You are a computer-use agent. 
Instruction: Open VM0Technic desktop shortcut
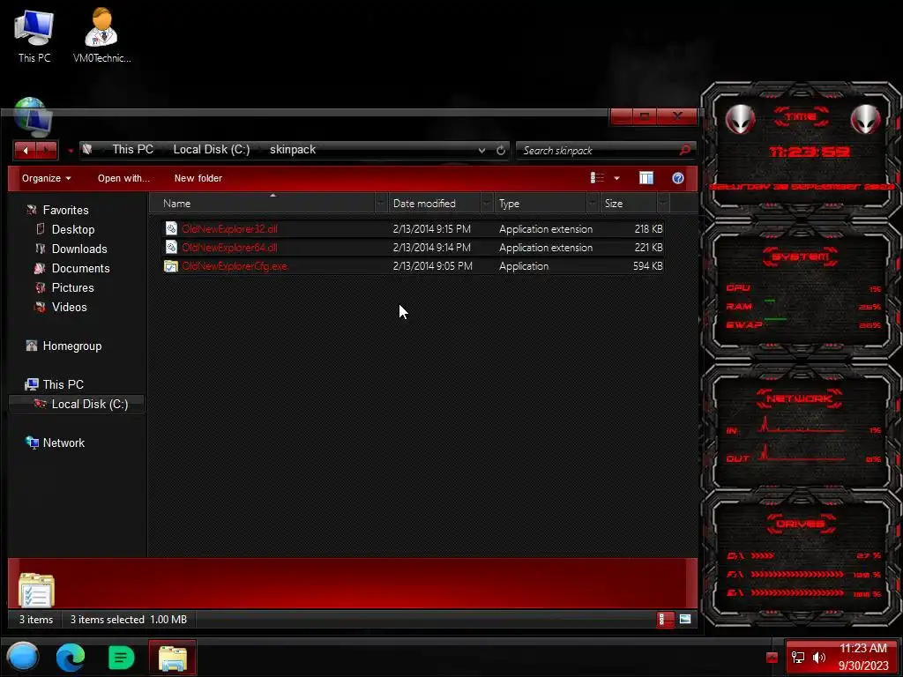coord(101,37)
